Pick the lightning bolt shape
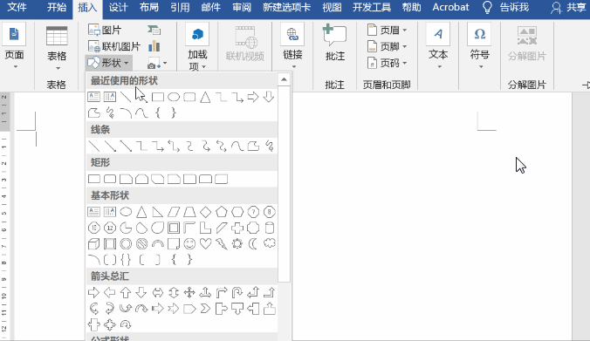This screenshot has height=341, width=590. pyautogui.click(x=222, y=243)
